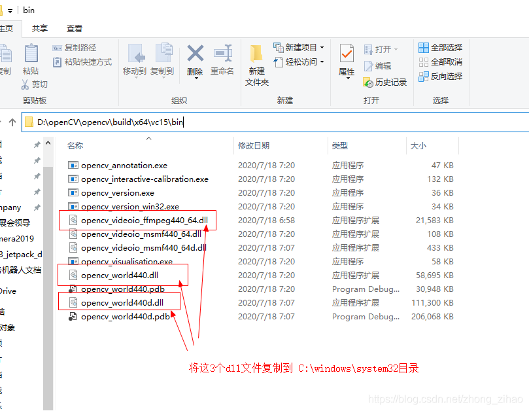
Task: Click the New folder (新建文件夹) icon
Action: (x=256, y=54)
